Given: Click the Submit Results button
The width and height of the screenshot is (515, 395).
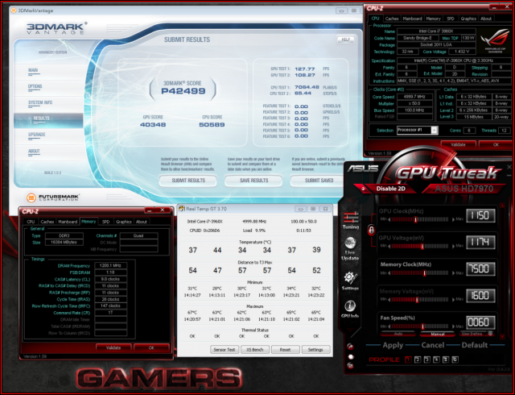Looking at the screenshot, I should pyautogui.click(x=188, y=181).
